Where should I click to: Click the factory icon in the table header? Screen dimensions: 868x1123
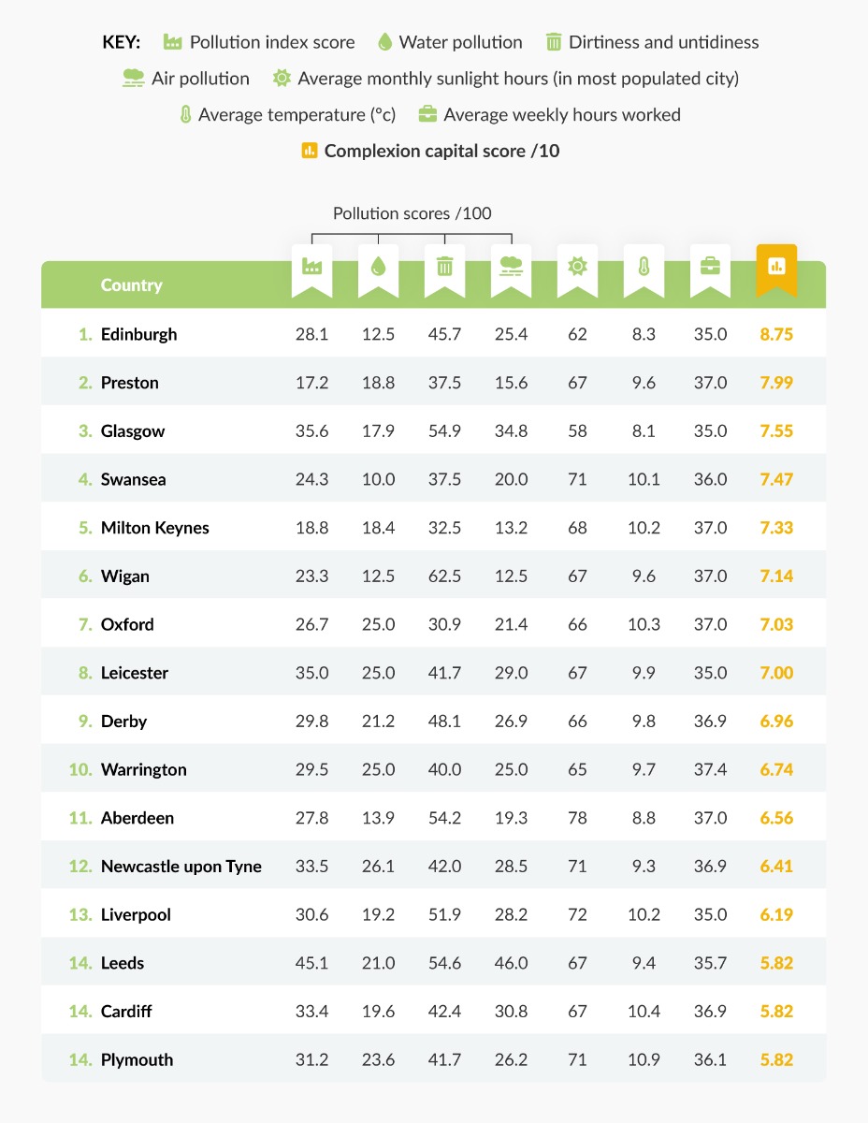click(311, 267)
